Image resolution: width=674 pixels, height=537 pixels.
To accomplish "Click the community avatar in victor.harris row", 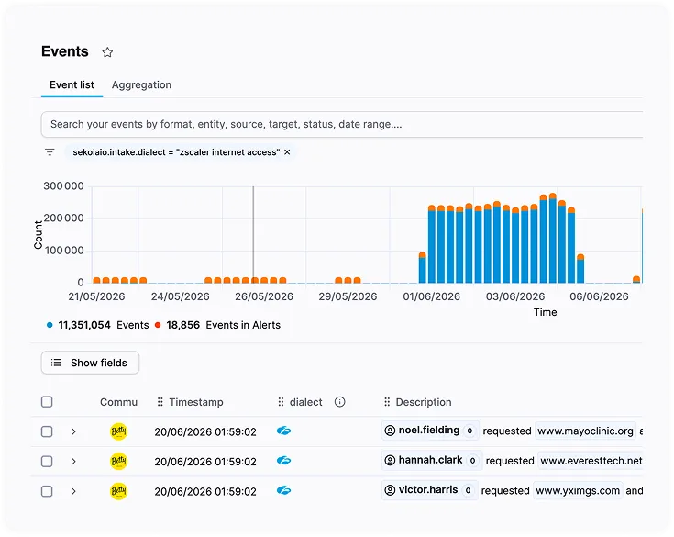I will [118, 491].
